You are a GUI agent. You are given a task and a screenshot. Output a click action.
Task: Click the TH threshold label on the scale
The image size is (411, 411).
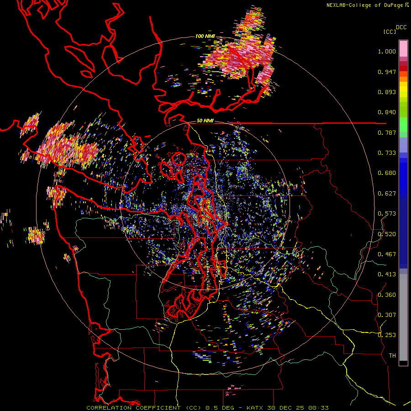click(392, 356)
